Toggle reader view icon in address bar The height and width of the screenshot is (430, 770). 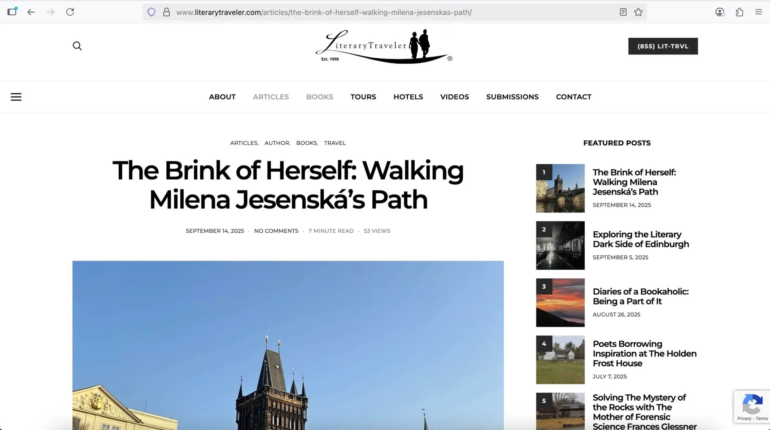pyautogui.click(x=623, y=12)
